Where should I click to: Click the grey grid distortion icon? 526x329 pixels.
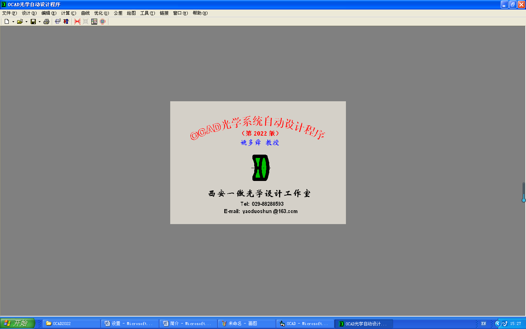coord(86,22)
